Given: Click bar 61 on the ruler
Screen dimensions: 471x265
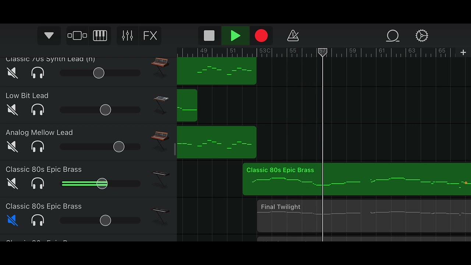Looking at the screenshot, I should pos(382,51).
